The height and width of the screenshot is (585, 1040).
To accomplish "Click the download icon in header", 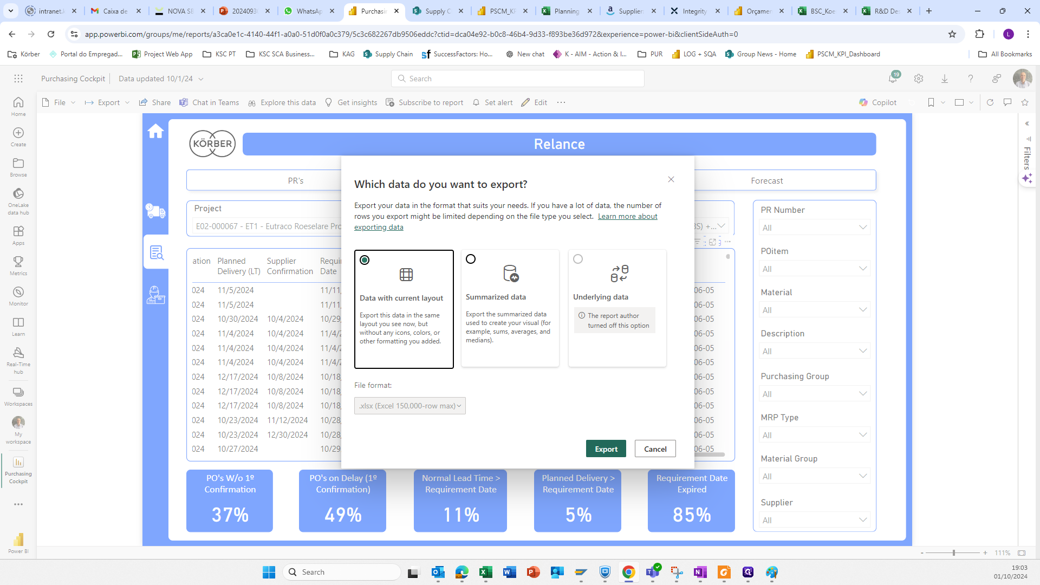I will pyautogui.click(x=945, y=79).
